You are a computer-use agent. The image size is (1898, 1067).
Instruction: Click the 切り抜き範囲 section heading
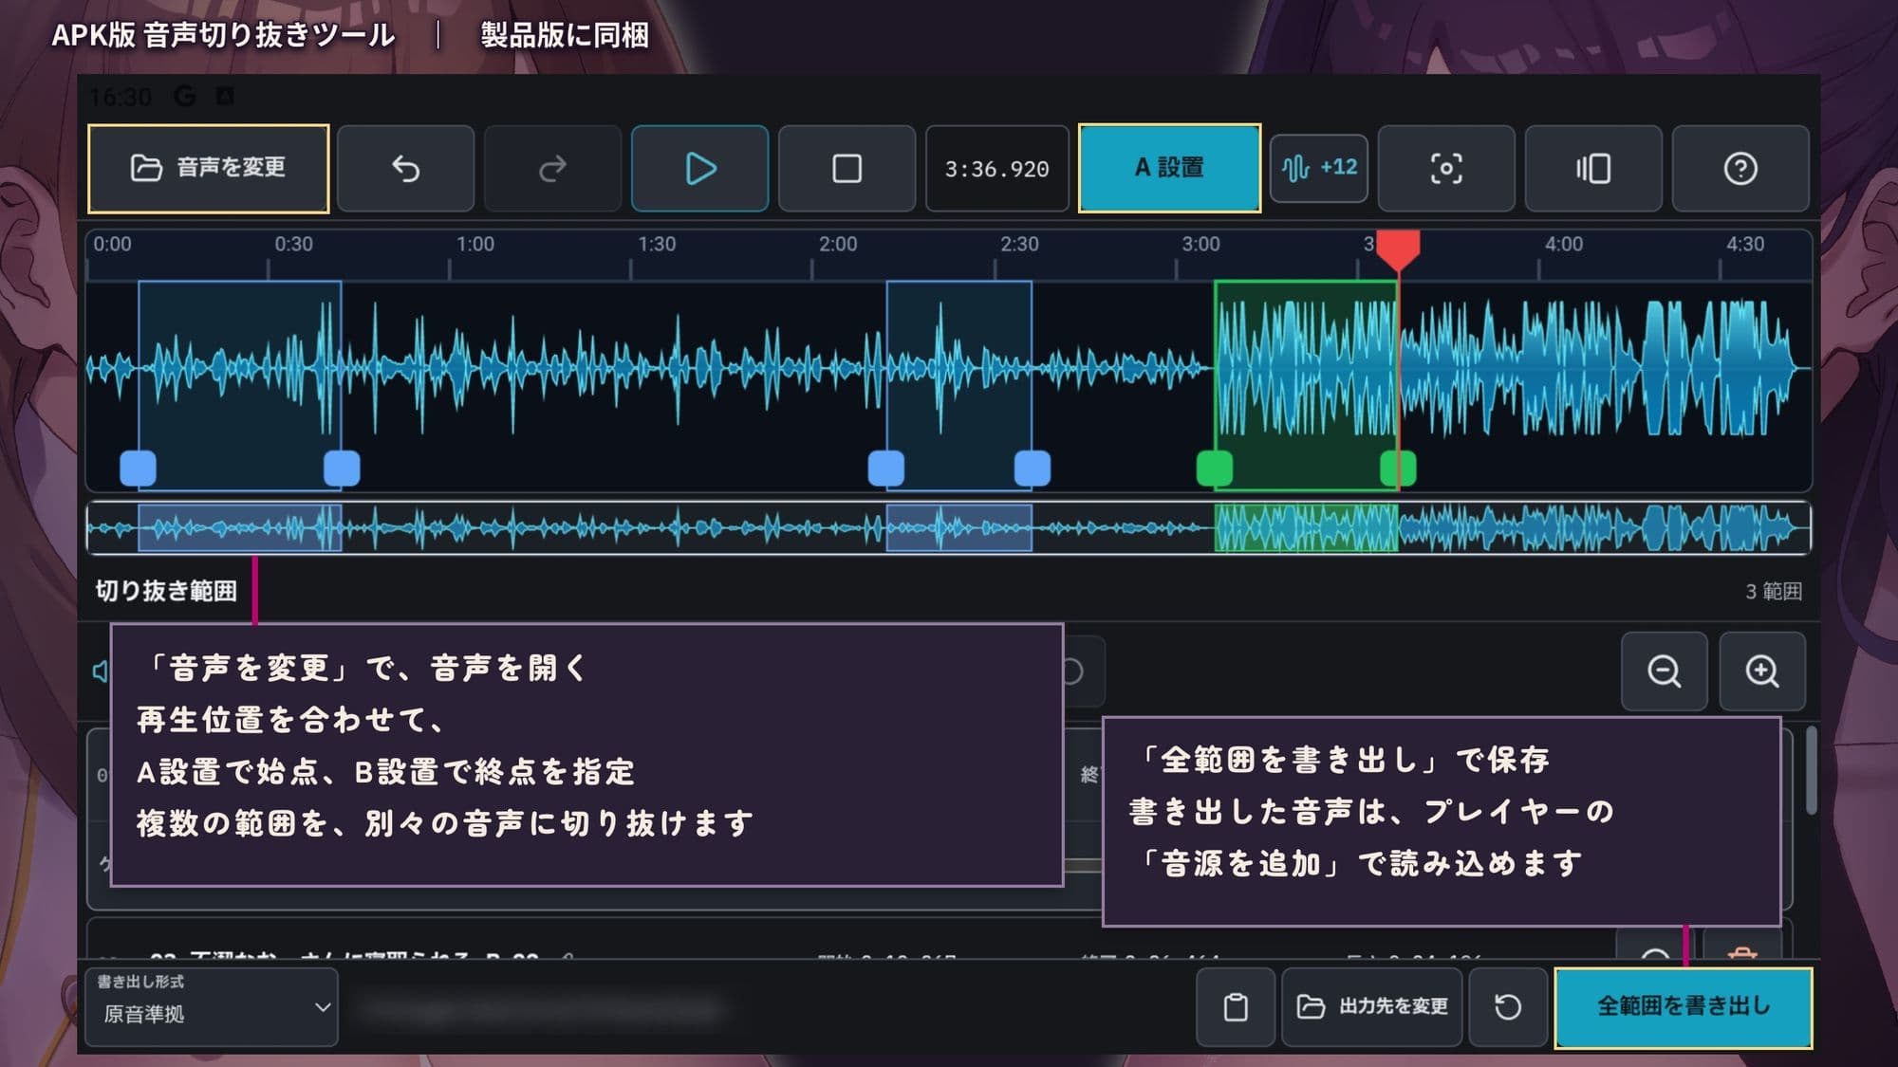pyautogui.click(x=166, y=591)
